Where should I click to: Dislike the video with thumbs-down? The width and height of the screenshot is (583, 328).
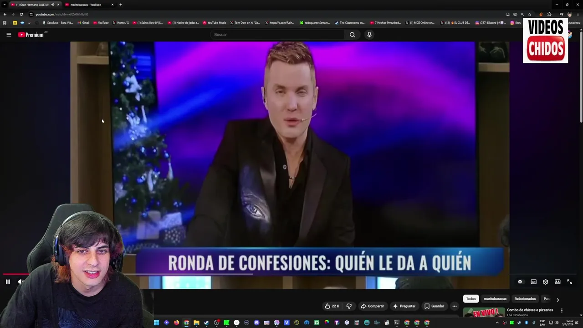349,306
